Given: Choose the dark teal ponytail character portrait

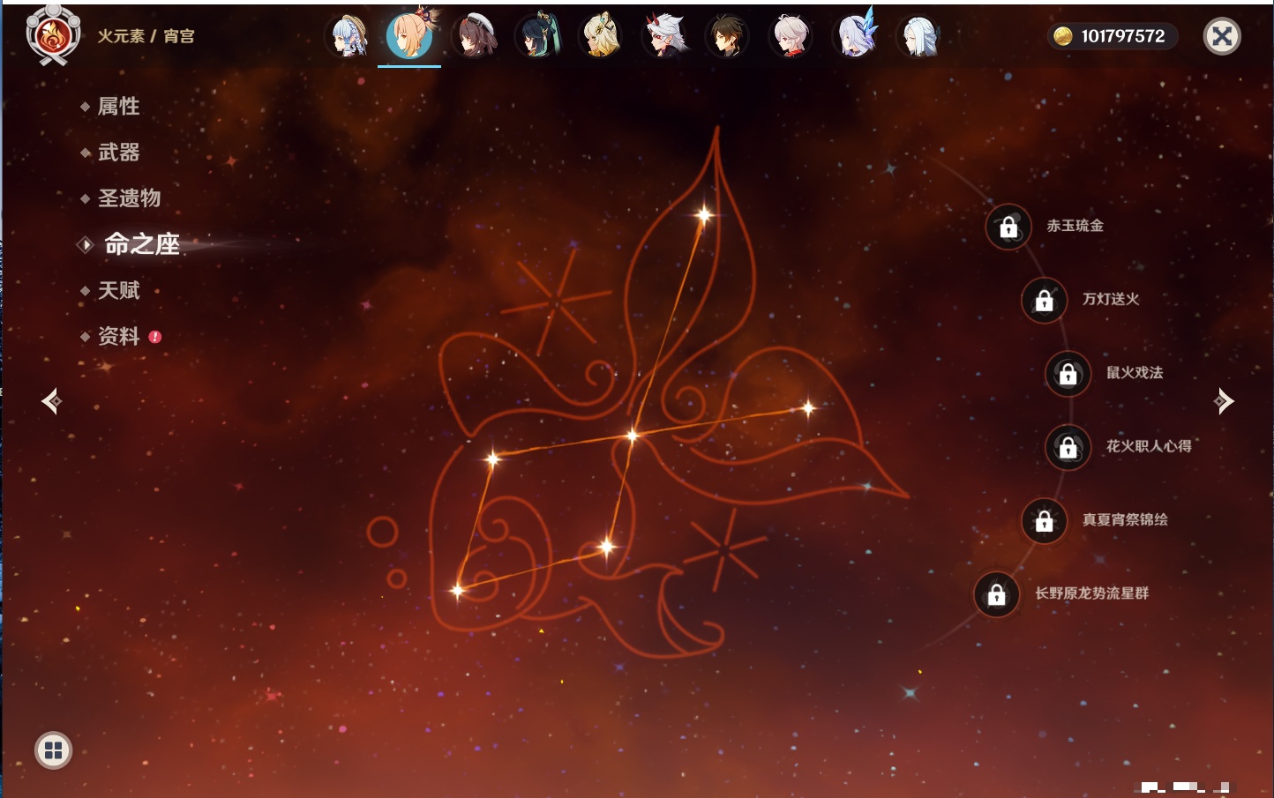Looking at the screenshot, I should (537, 36).
